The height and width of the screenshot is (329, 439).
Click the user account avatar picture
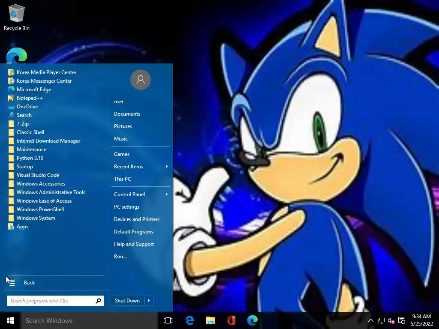(x=141, y=80)
